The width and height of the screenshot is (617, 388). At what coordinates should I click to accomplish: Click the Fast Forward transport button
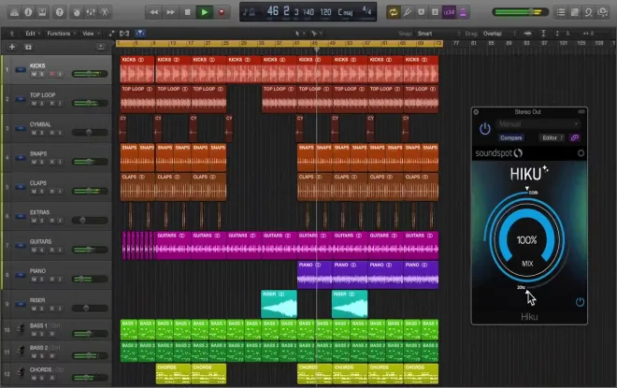pyautogui.click(x=170, y=12)
